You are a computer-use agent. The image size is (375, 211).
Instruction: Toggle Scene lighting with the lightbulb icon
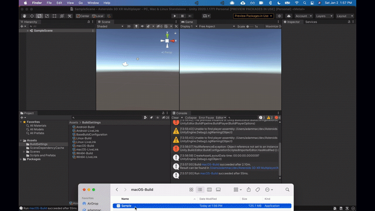136,27
